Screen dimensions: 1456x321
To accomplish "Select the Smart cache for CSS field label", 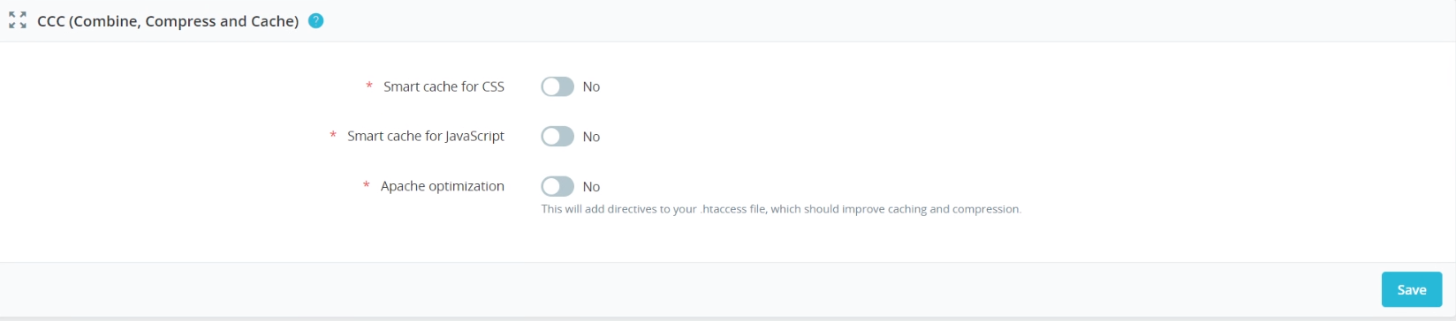I will click(x=444, y=86).
